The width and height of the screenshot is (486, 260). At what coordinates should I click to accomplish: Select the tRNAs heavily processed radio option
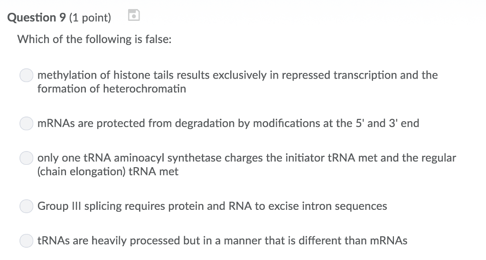coord(27,241)
